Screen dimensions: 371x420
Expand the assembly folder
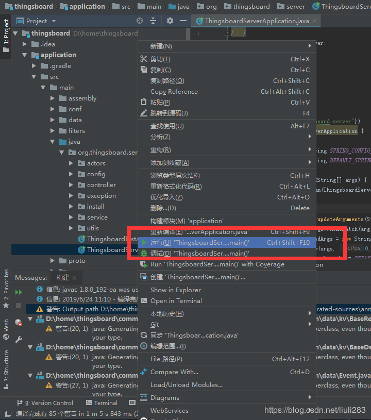(53, 98)
